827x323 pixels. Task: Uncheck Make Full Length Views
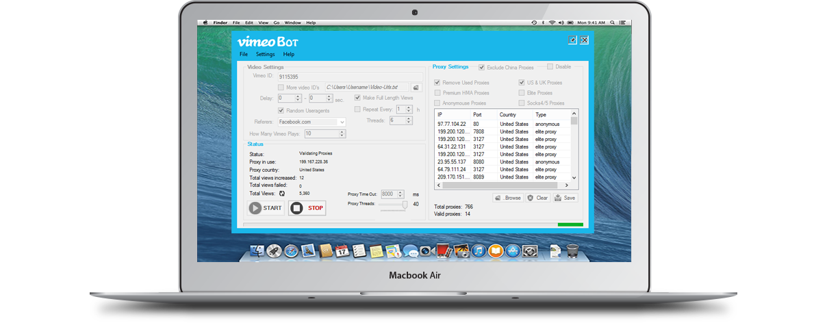[x=357, y=99]
